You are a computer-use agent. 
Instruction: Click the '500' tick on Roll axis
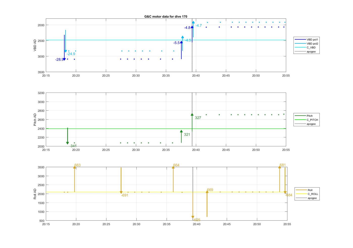42,221
